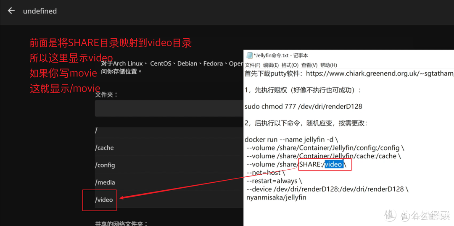
Task: Open the 查看(V) menu in Notepad
Action: pyautogui.click(x=309, y=65)
